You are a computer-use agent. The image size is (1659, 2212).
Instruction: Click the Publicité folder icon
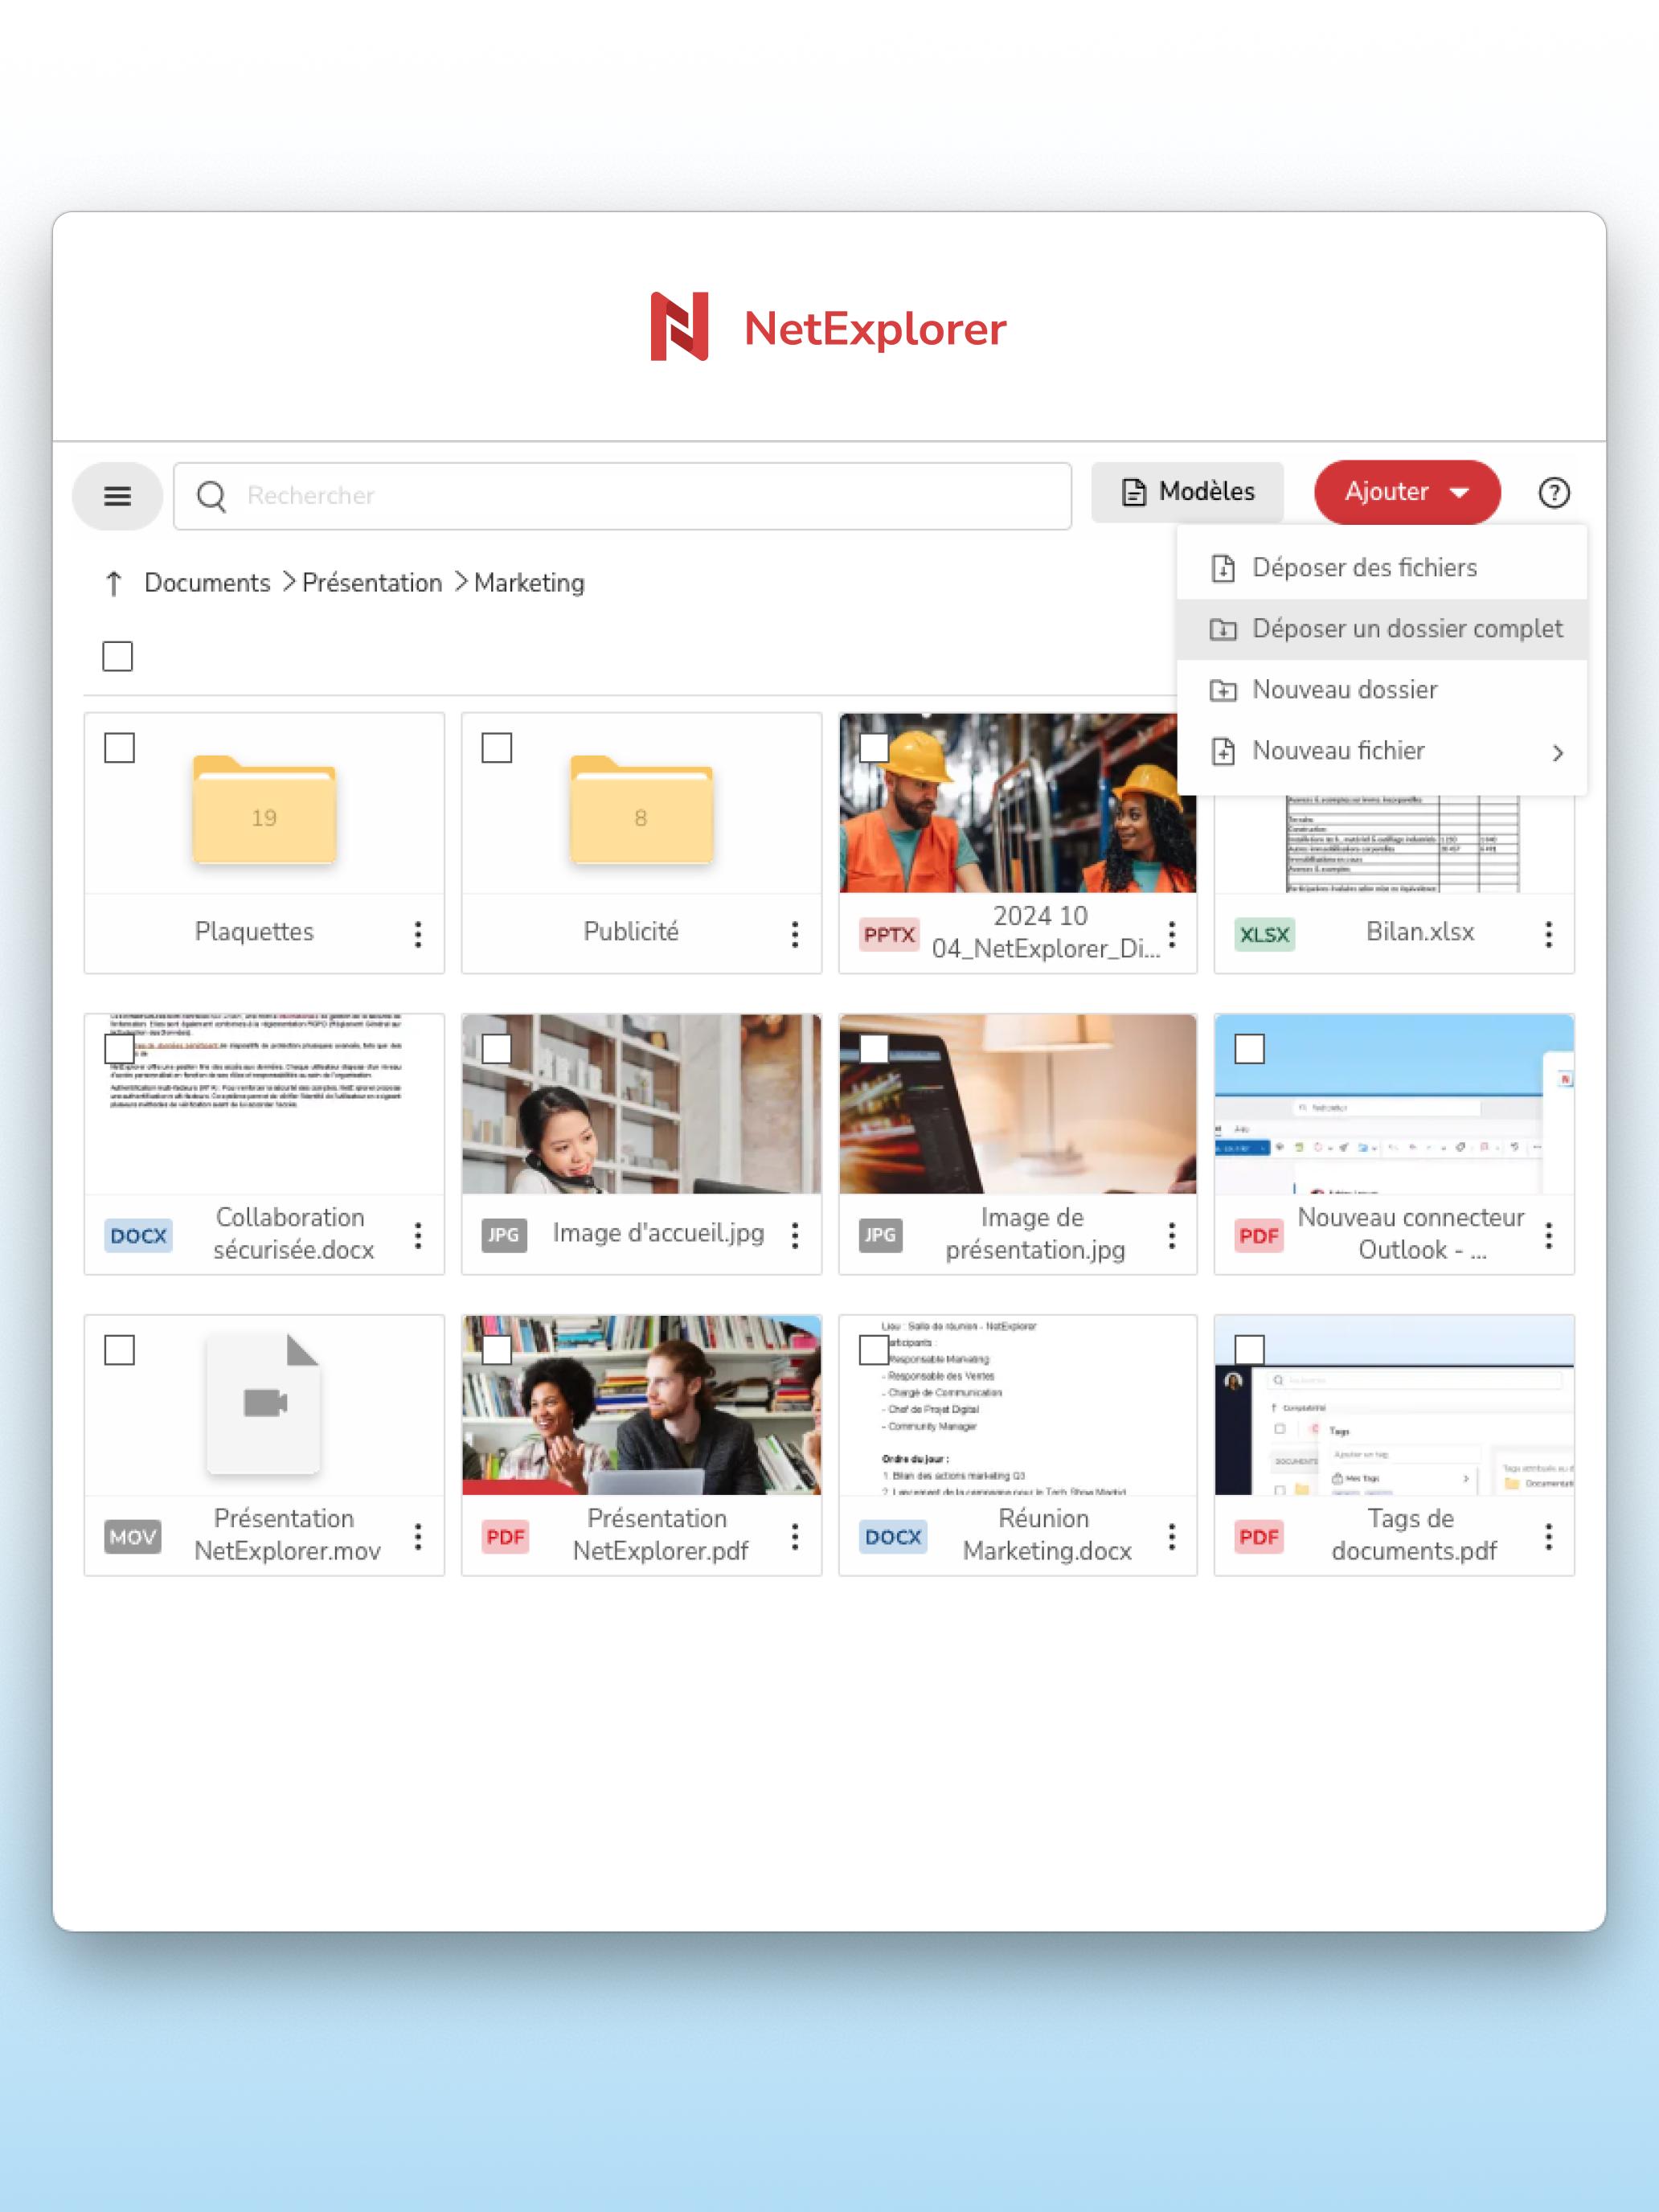tap(641, 809)
